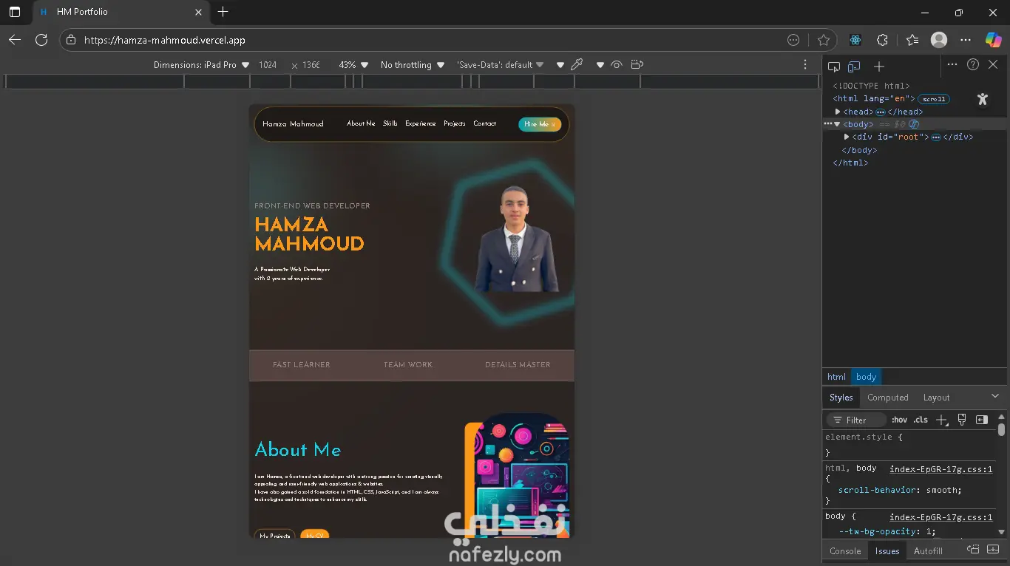The height and width of the screenshot is (566, 1010).
Task: Select the Issues drawer tab
Action: click(x=887, y=551)
